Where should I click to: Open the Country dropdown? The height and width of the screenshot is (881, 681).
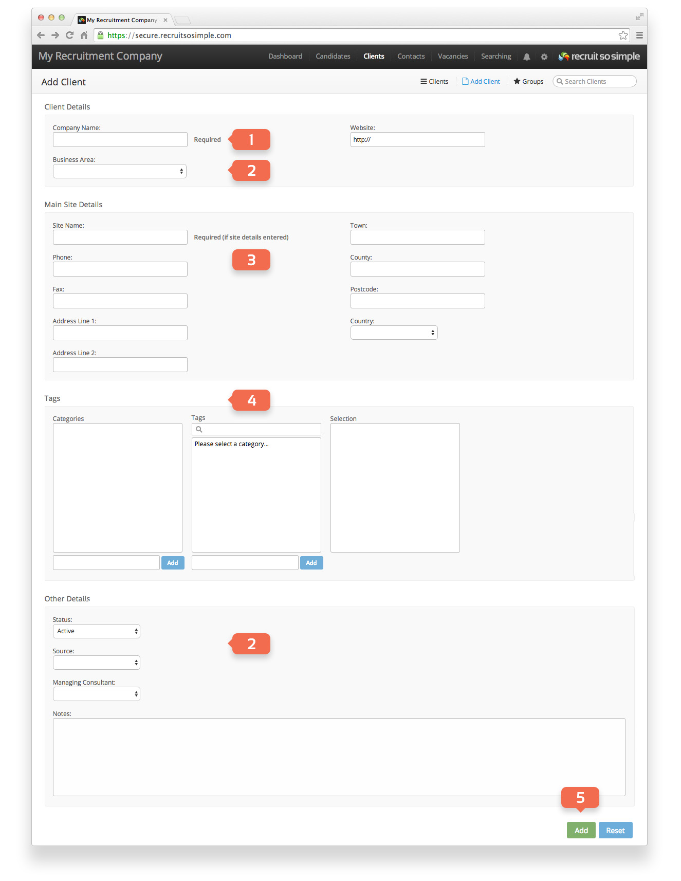(x=394, y=333)
